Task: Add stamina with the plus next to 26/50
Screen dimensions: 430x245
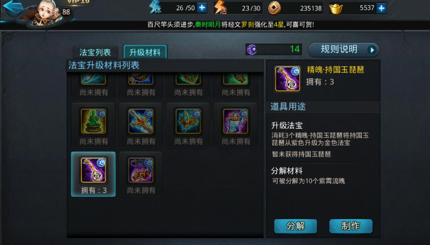Action: [x=202, y=8]
